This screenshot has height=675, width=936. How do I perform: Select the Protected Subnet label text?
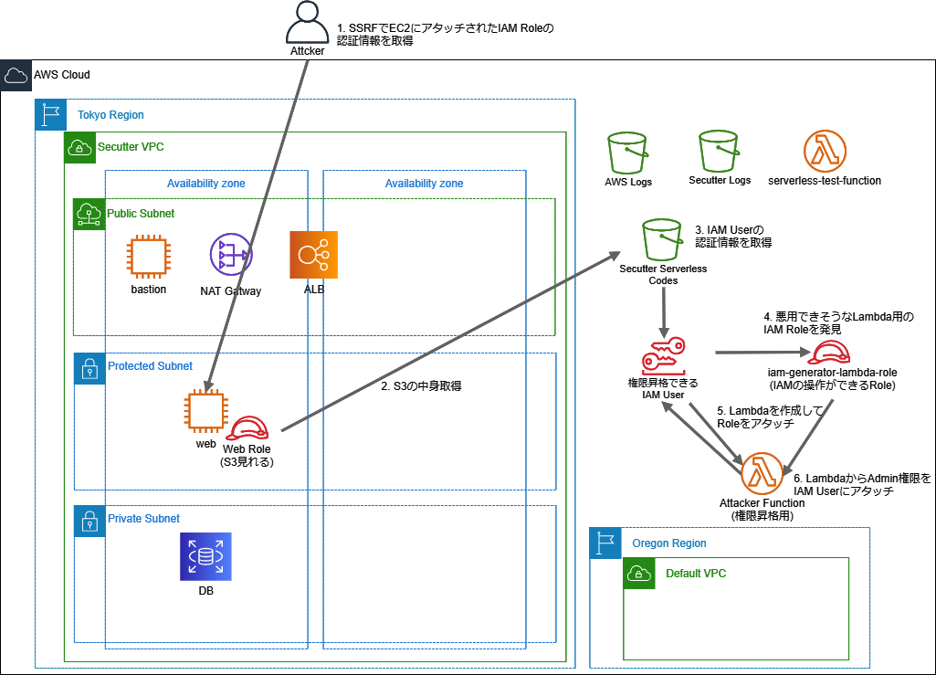[150, 366]
